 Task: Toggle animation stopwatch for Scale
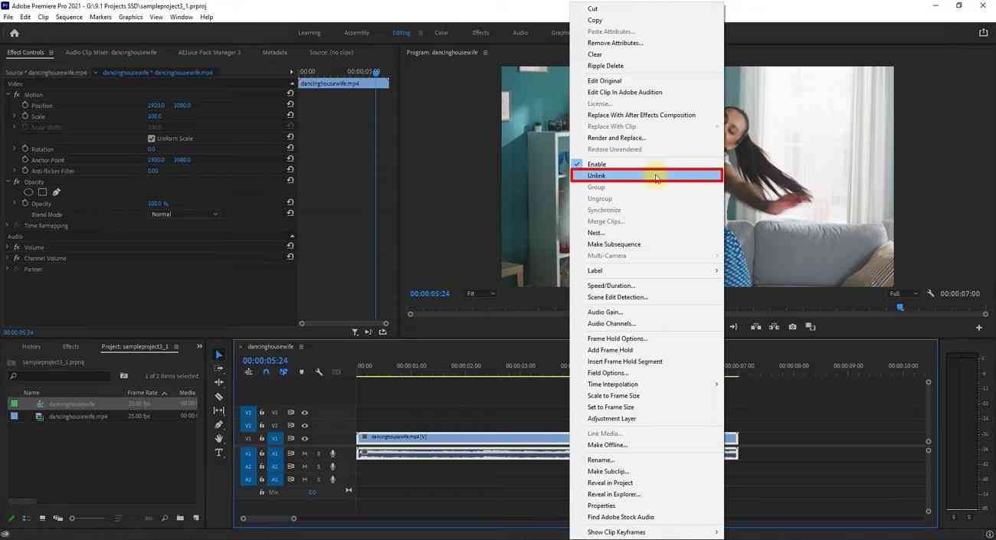tap(25, 116)
